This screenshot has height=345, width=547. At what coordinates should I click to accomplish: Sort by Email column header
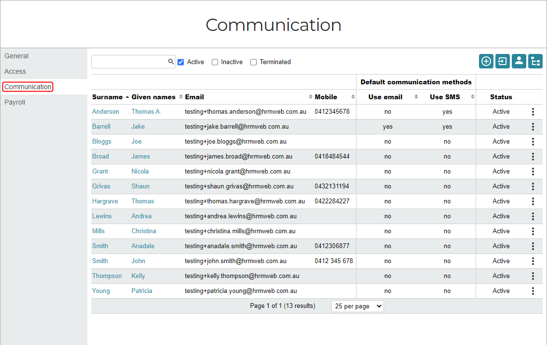(194, 97)
